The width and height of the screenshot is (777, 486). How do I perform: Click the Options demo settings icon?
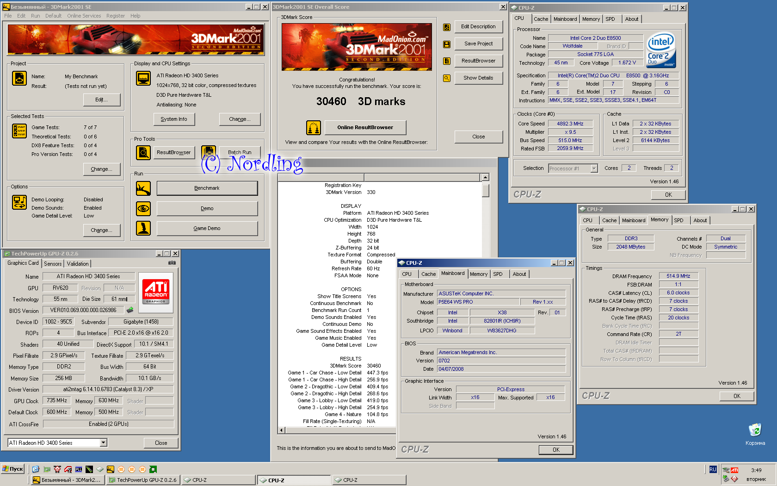pyautogui.click(x=19, y=202)
